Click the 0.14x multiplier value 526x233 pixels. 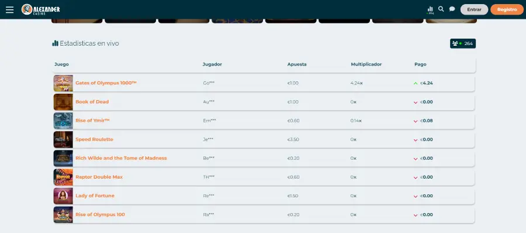pos(357,121)
